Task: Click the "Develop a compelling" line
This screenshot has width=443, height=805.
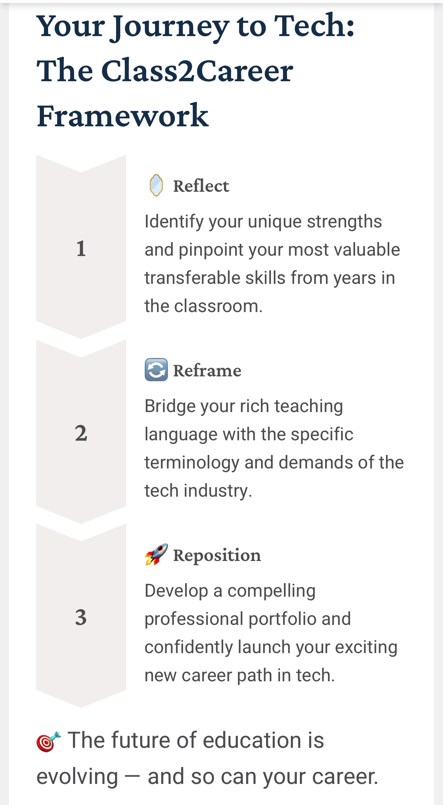Action: (230, 591)
